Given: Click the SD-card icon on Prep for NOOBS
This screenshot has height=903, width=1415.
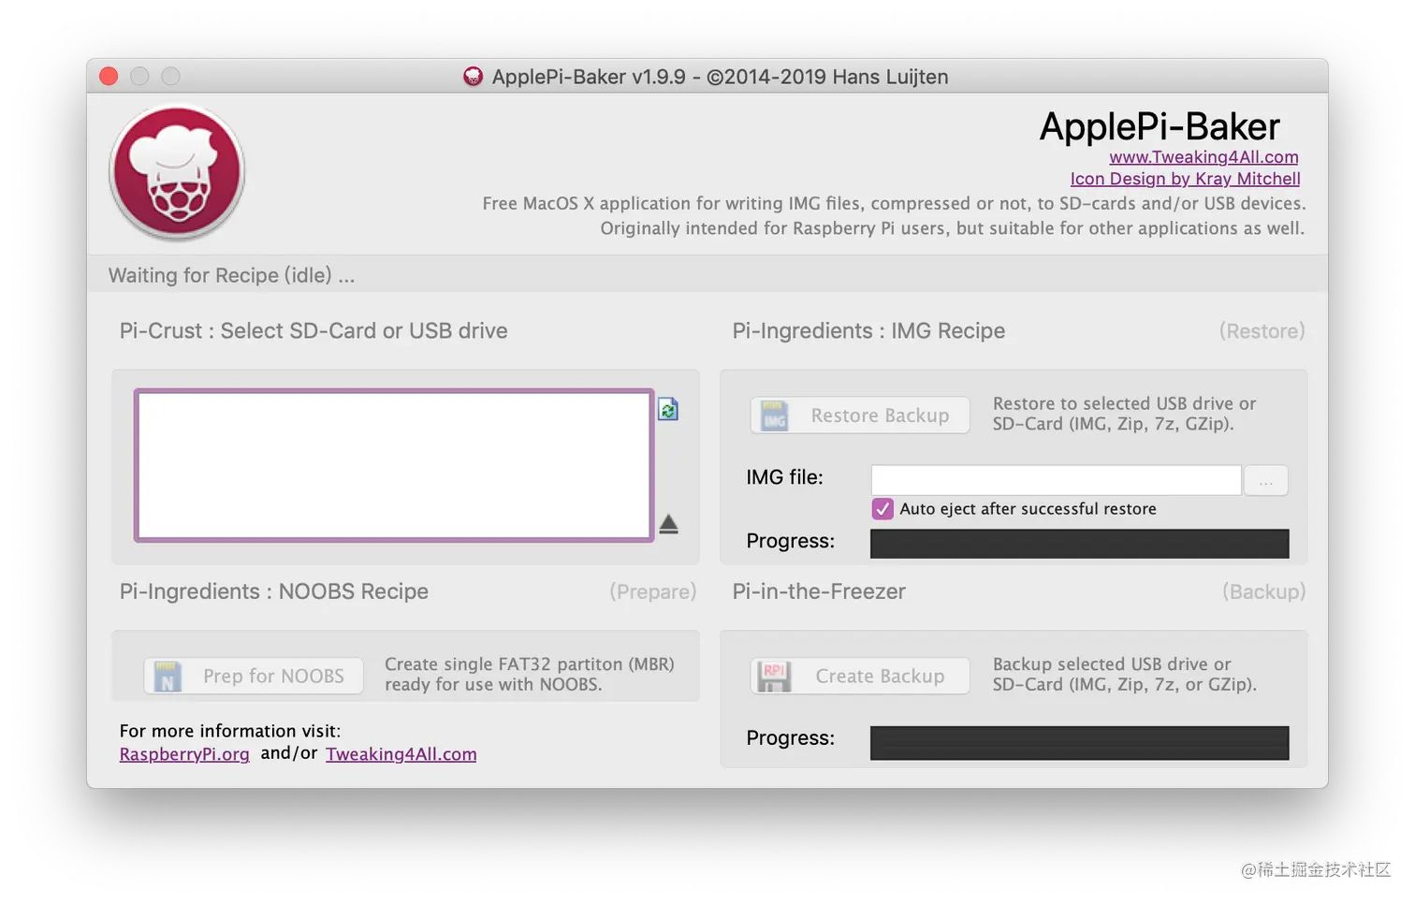Looking at the screenshot, I should [x=167, y=676].
